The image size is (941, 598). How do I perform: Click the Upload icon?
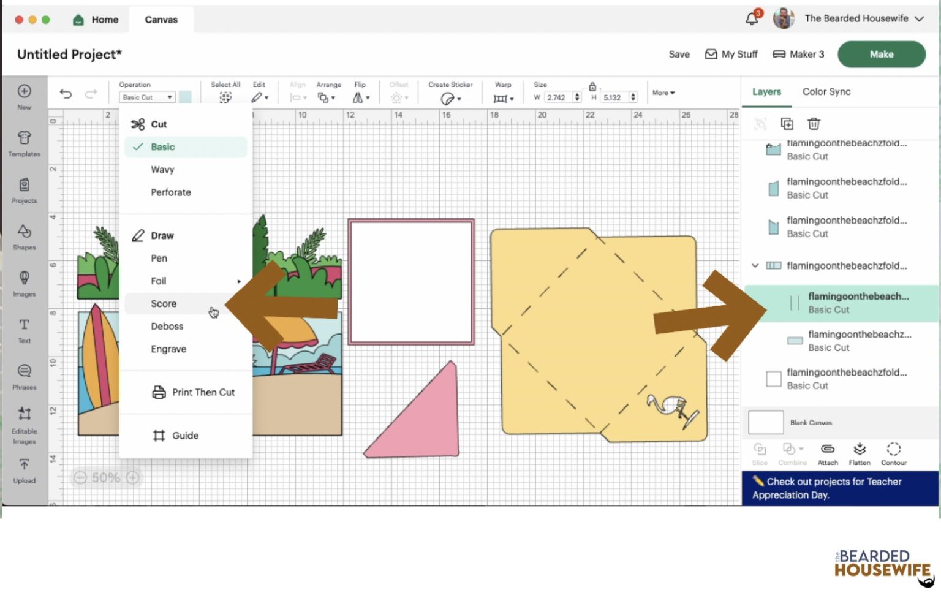[24, 470]
